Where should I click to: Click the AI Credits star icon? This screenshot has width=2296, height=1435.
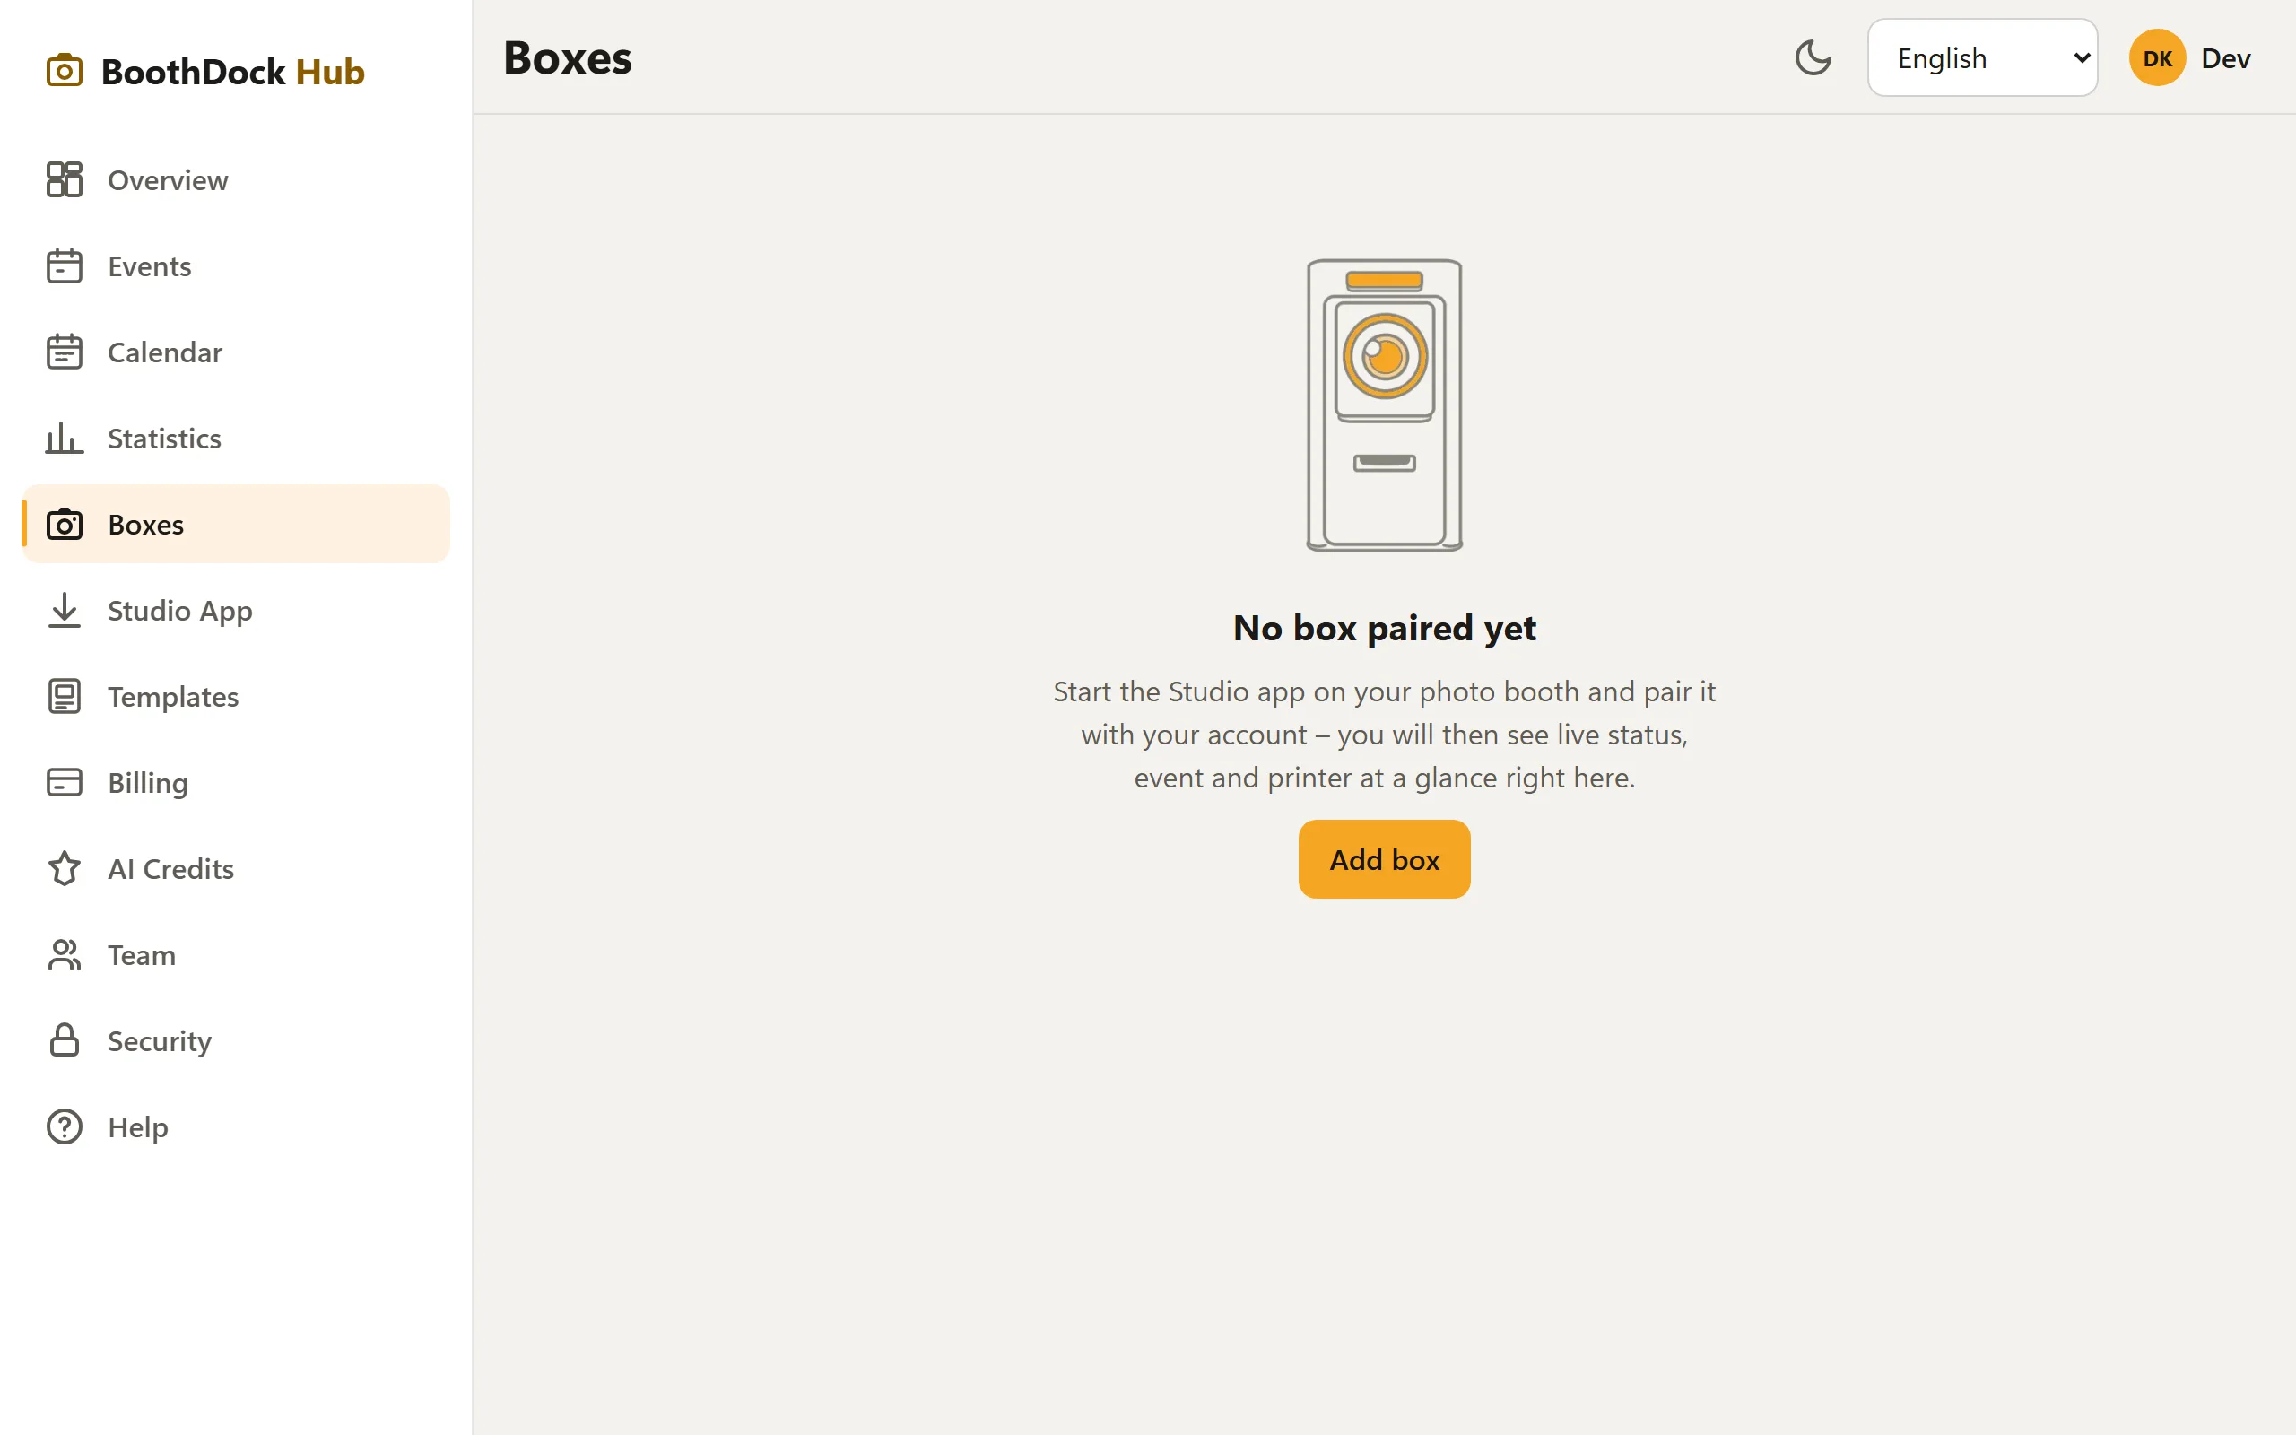65,868
